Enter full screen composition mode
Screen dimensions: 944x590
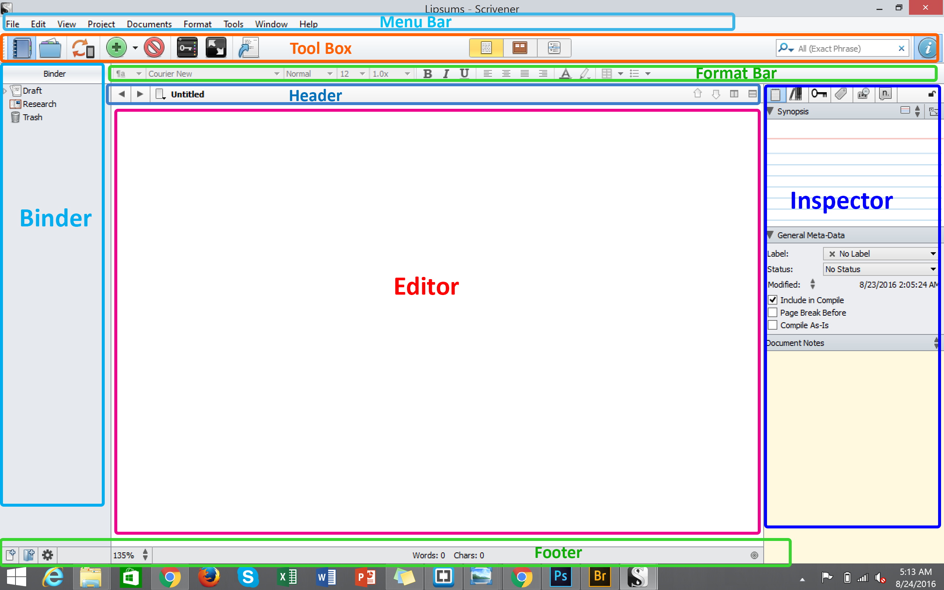coord(216,48)
